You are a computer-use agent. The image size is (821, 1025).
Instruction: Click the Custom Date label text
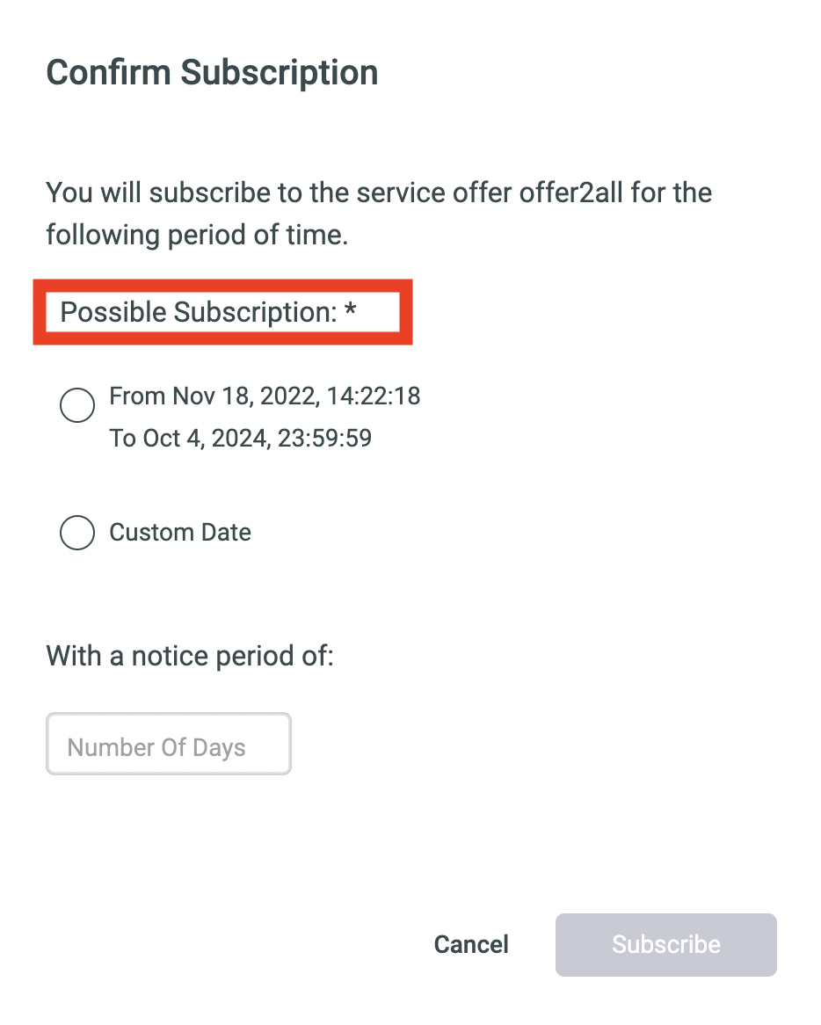(x=179, y=532)
